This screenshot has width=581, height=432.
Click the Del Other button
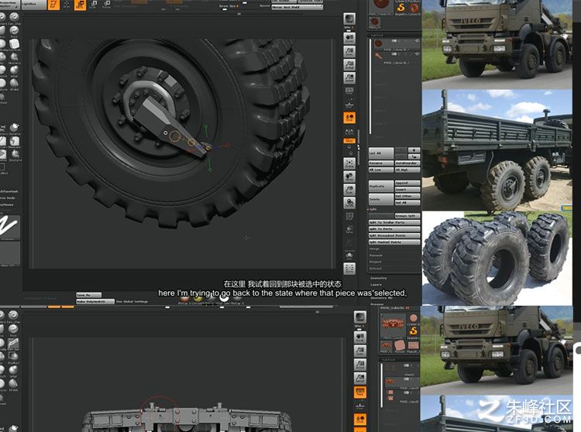pyautogui.click(x=407, y=196)
